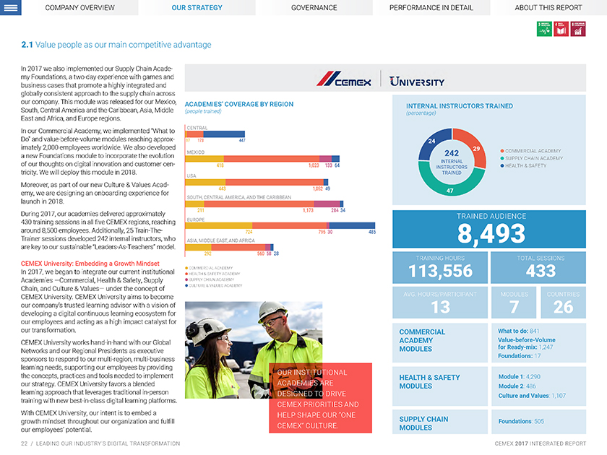607x455 pixels.
Task: Click the CEMEX logo in the banner
Action: pyautogui.click(x=344, y=79)
